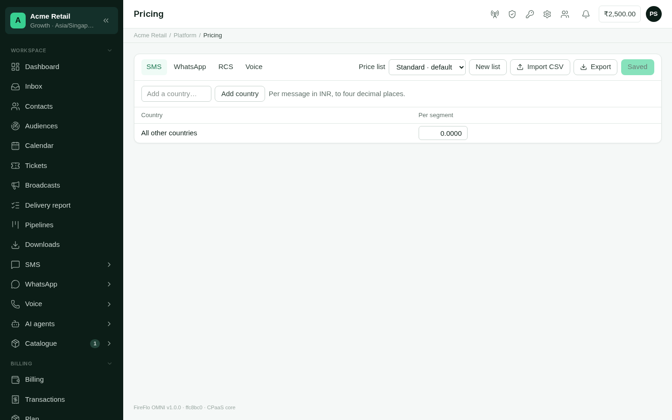Image resolution: width=672 pixels, height=420 pixels.
Task: Click the All other countries price field
Action: pyautogui.click(x=443, y=133)
